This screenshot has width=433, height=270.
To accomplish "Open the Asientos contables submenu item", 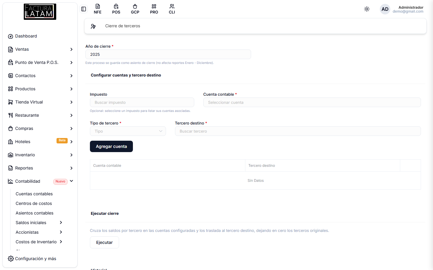I will click(35, 213).
